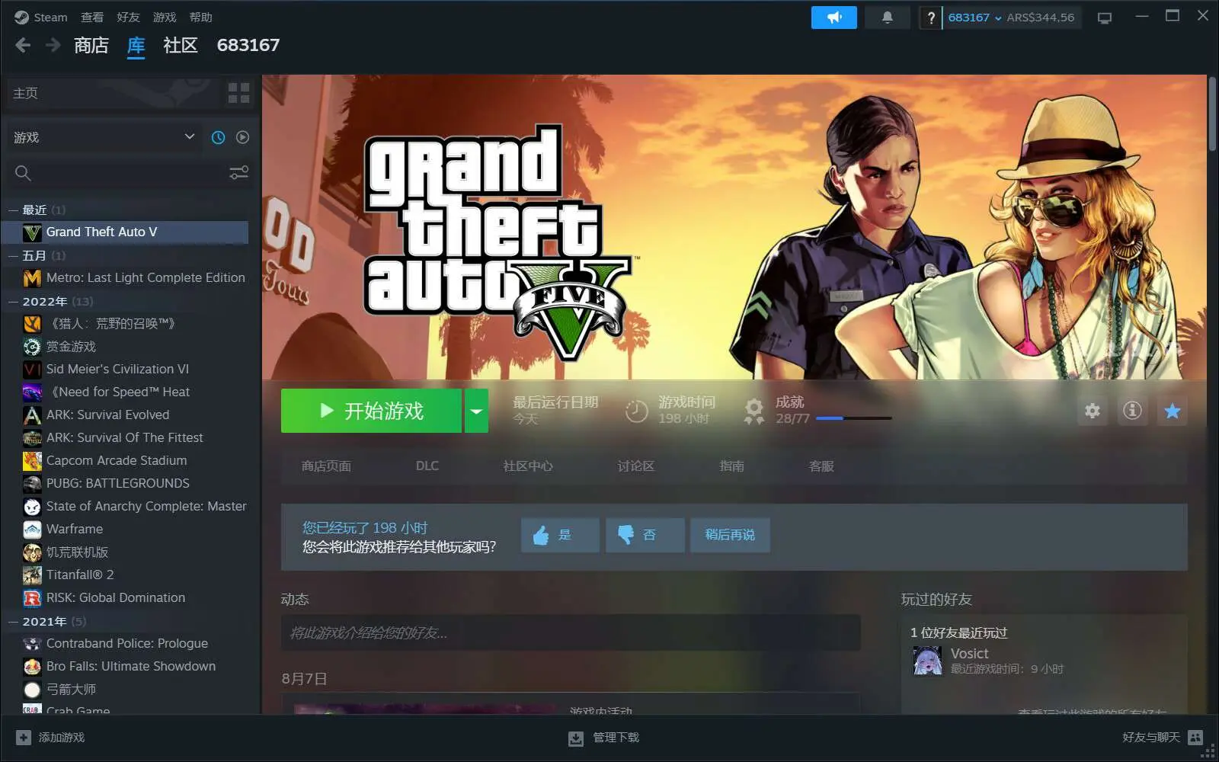The width and height of the screenshot is (1219, 762).
Task: Go forward with the right arrow
Action: (x=53, y=46)
